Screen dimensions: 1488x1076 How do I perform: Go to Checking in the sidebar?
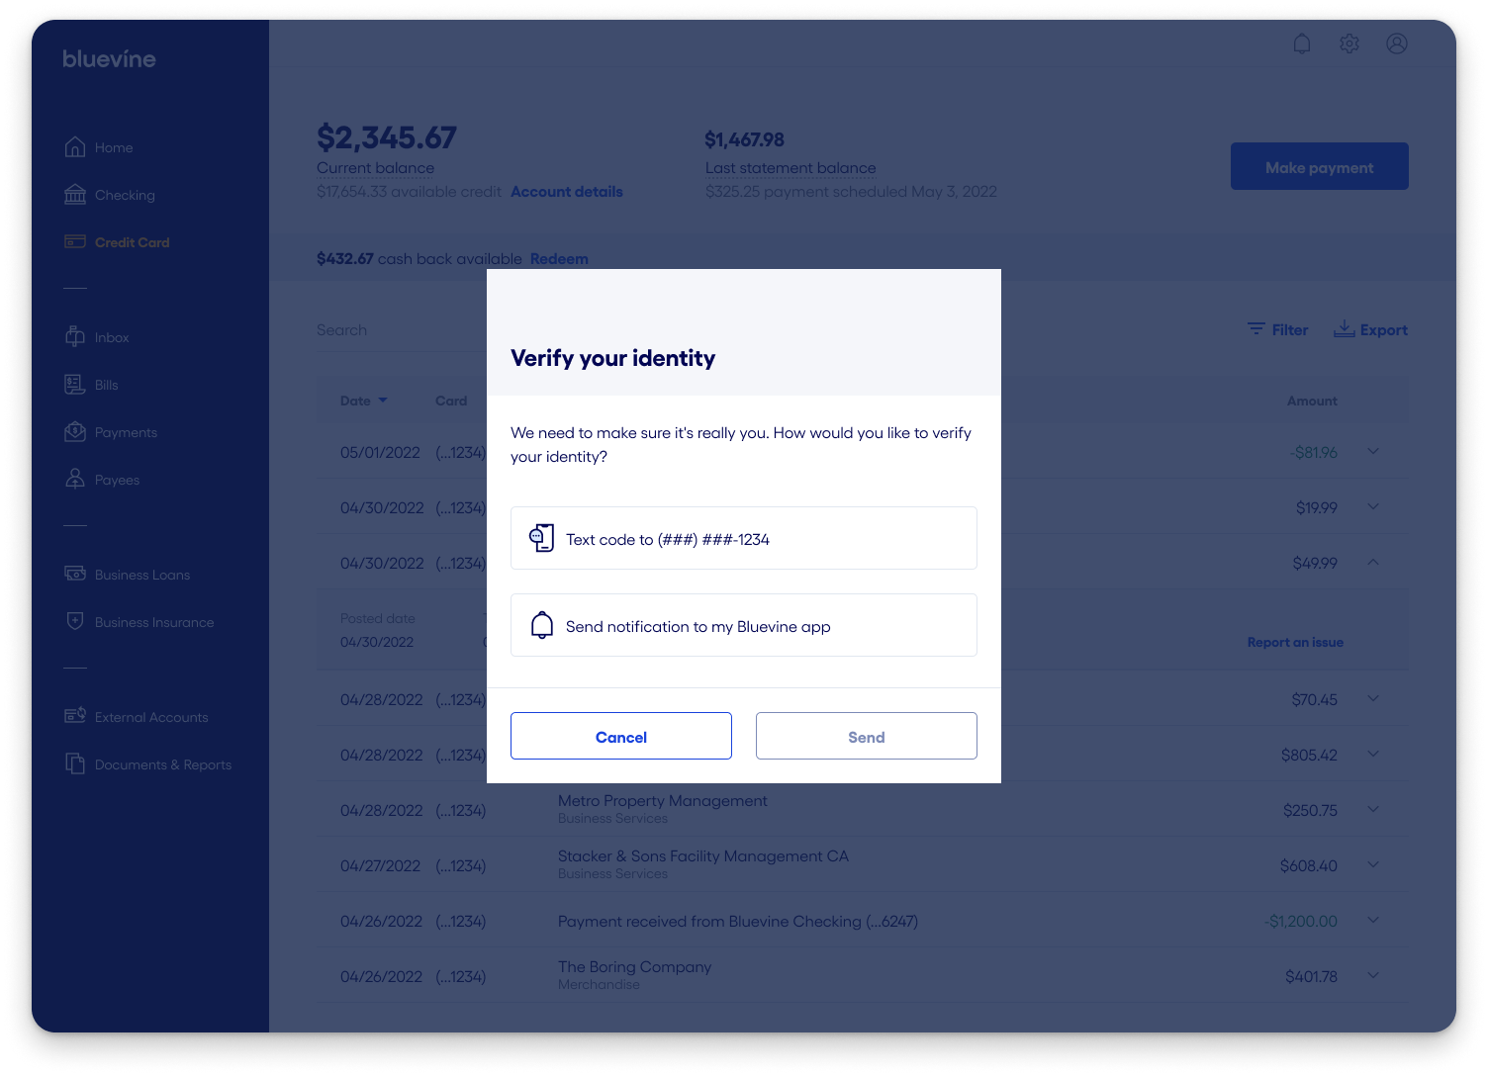point(125,195)
